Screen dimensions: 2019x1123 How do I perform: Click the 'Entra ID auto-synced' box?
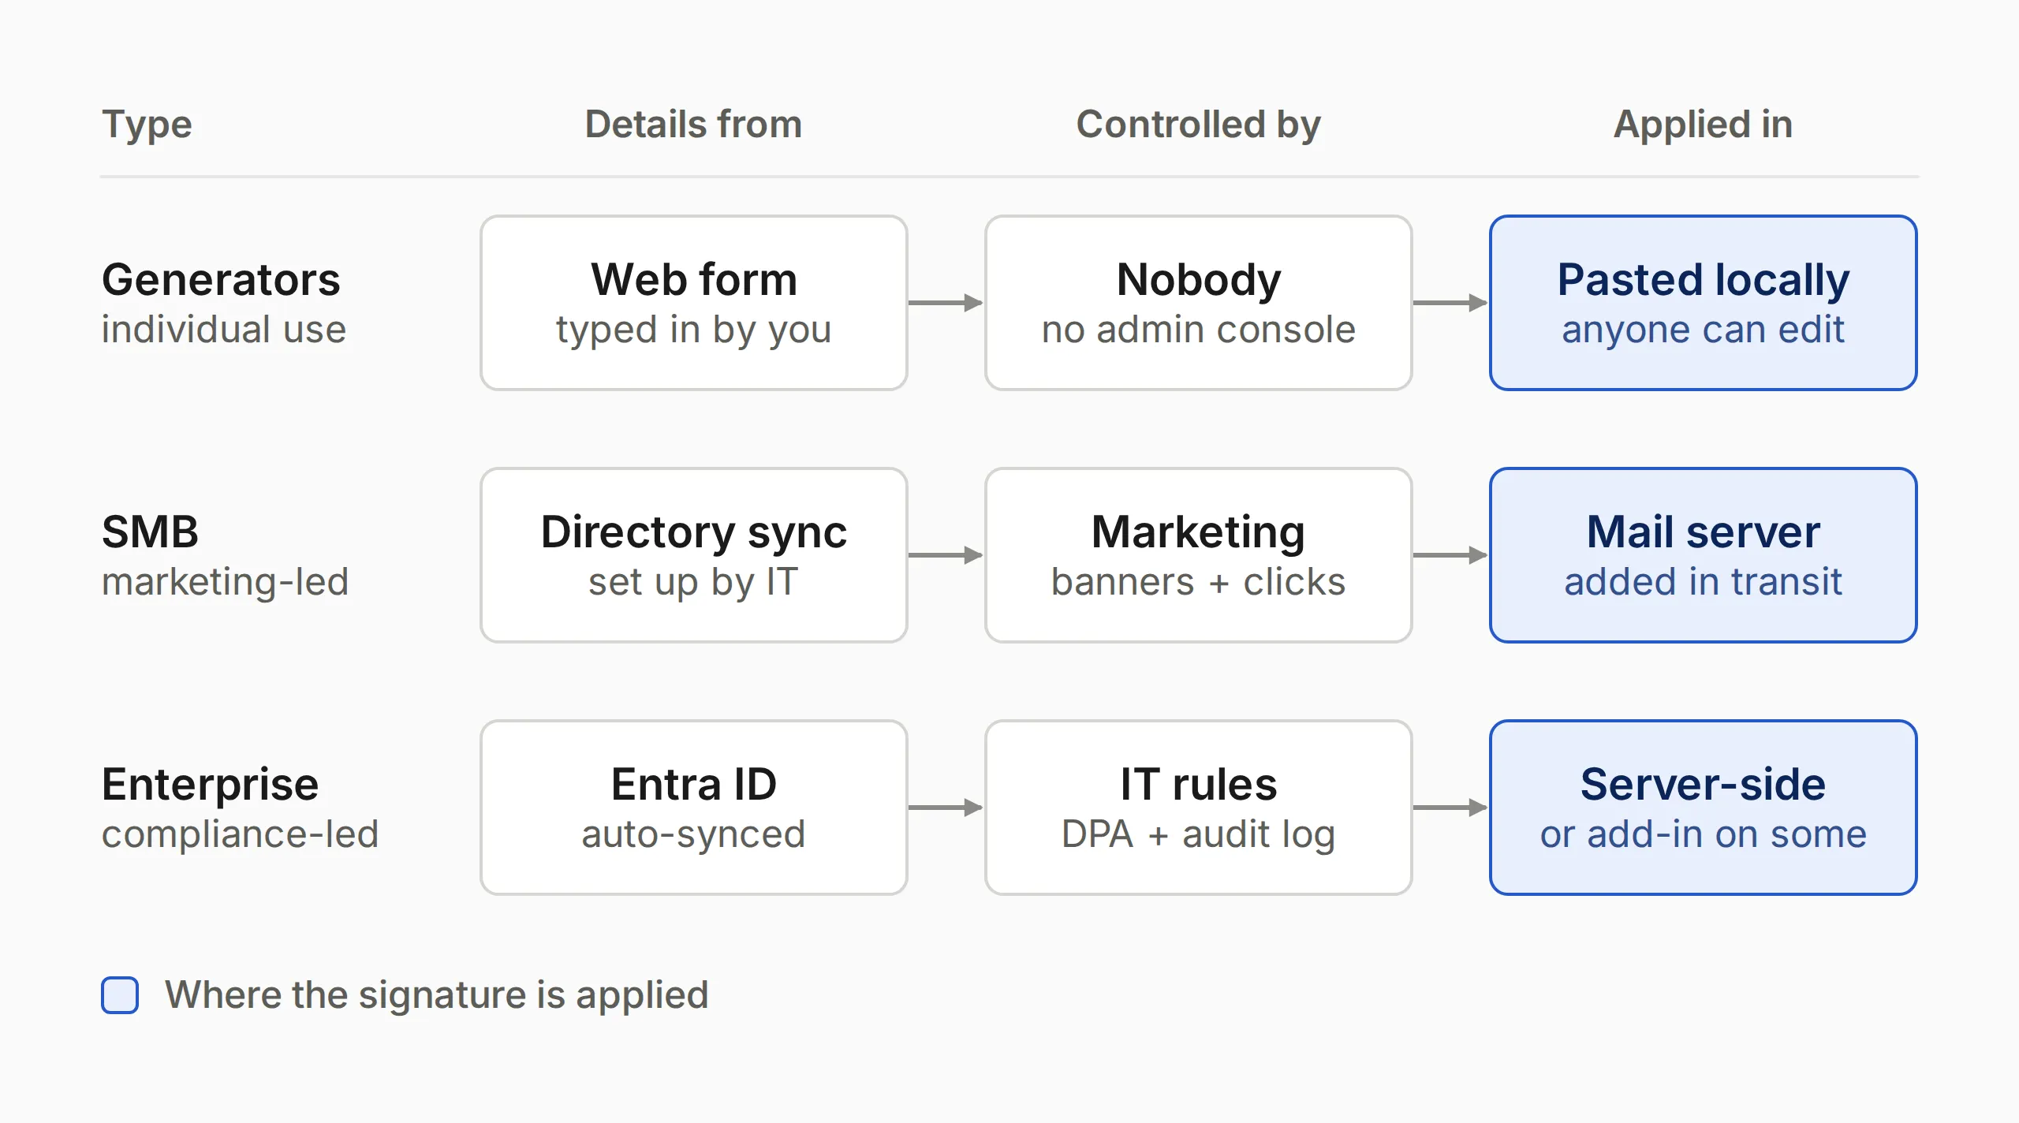tap(694, 808)
